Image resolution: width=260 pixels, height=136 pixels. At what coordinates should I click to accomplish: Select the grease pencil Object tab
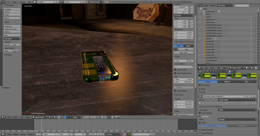point(188,46)
